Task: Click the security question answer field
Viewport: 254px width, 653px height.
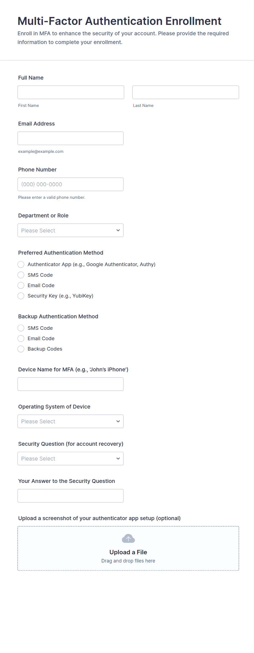Action: tap(70, 495)
